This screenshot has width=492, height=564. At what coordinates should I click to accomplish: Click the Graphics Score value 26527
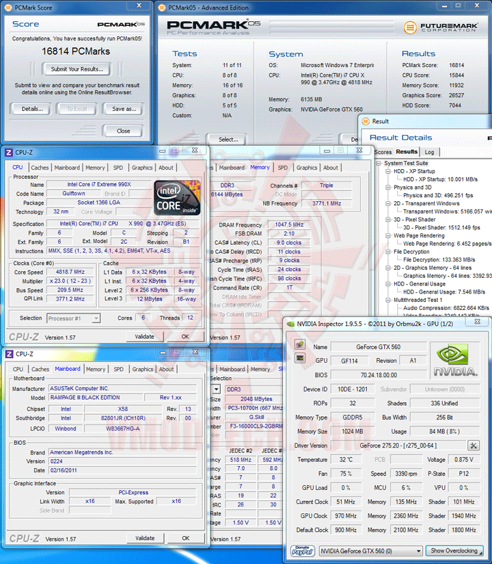(x=456, y=95)
